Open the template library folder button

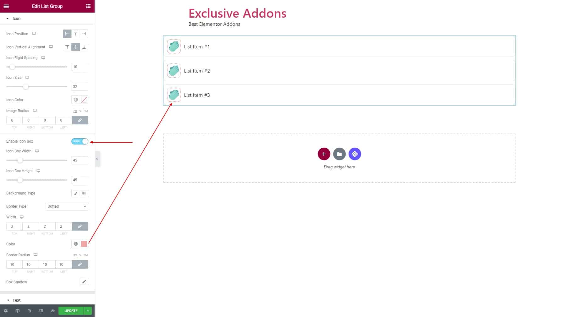(x=339, y=154)
